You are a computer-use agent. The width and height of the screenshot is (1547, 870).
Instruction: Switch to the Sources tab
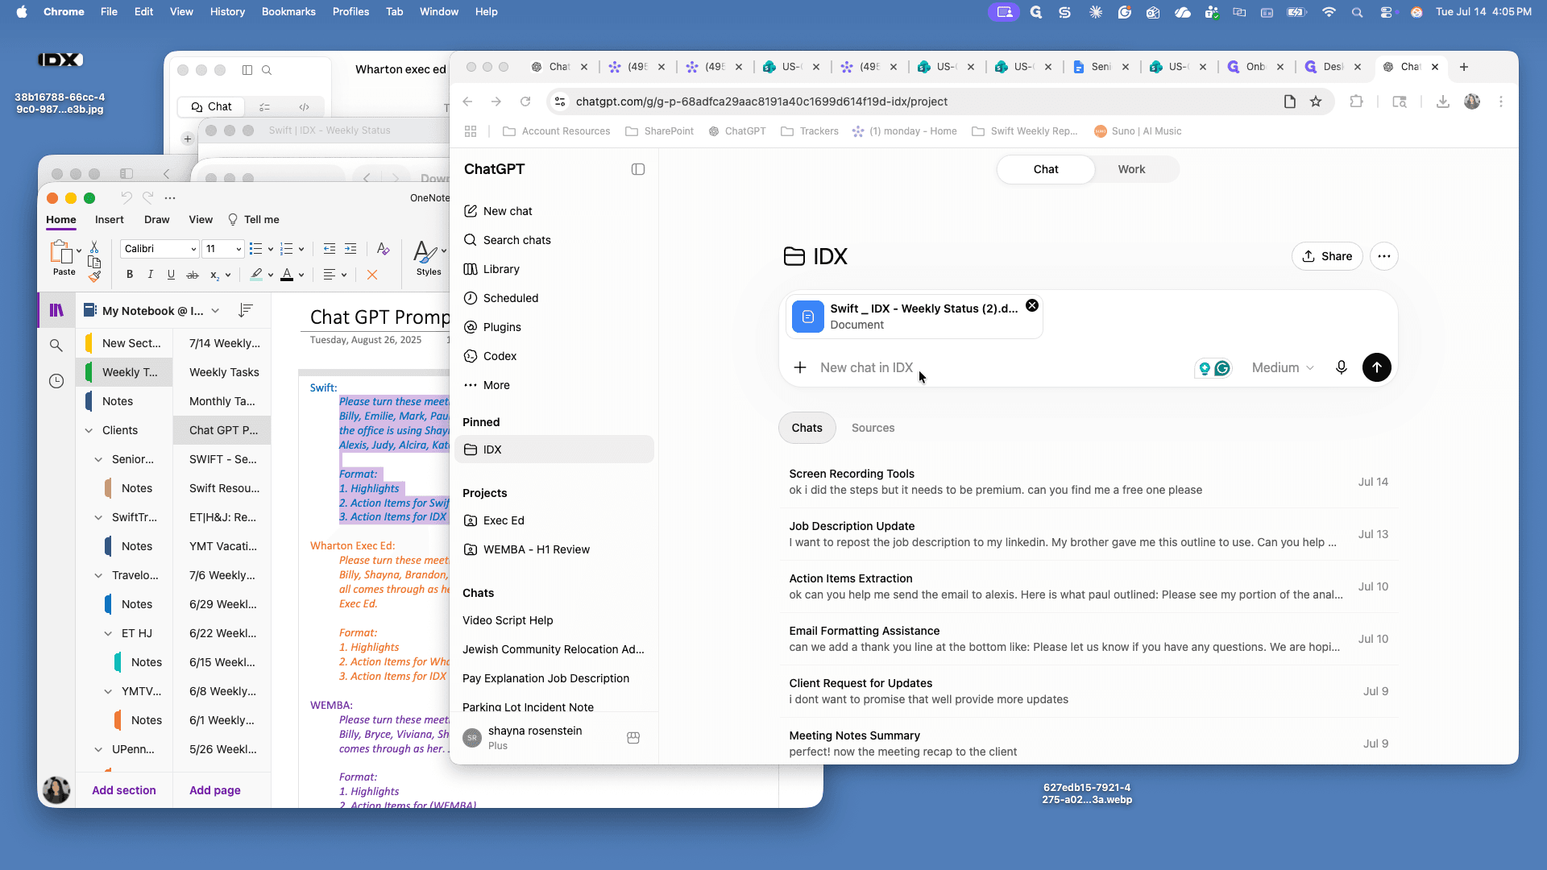coord(873,428)
